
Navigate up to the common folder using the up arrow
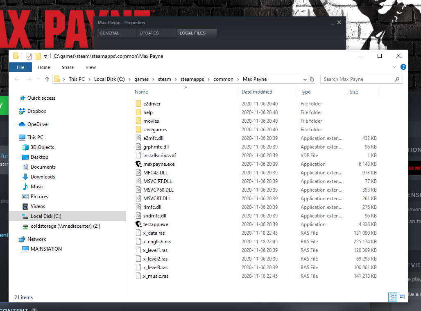pyautogui.click(x=47, y=79)
